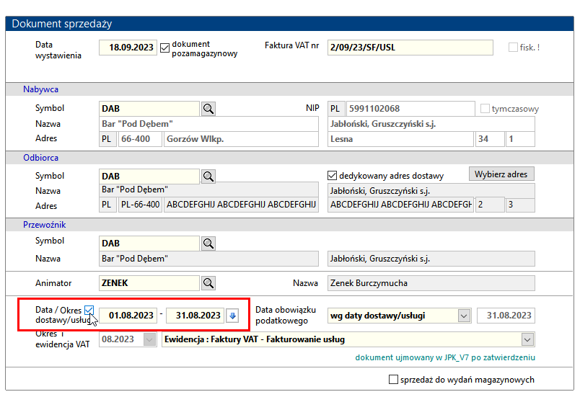Screen dimensions: 580x397
Task: Search recipient symbol in Odbiorca section
Action: [x=208, y=176]
